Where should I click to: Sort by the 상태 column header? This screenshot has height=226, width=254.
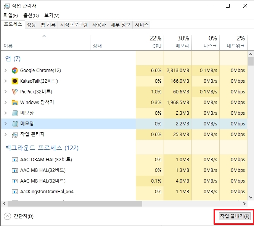[113, 42]
